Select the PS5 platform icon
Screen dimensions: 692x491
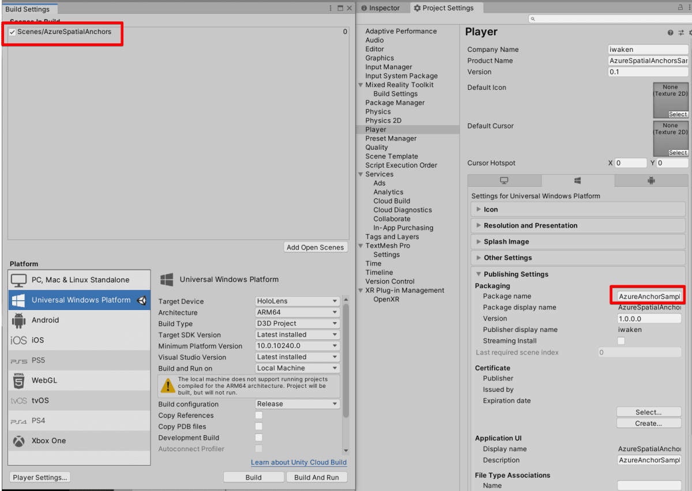point(18,361)
